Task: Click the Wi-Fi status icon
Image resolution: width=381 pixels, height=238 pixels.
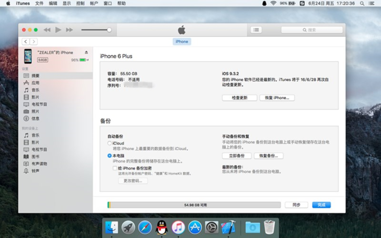Action: (x=273, y=3)
